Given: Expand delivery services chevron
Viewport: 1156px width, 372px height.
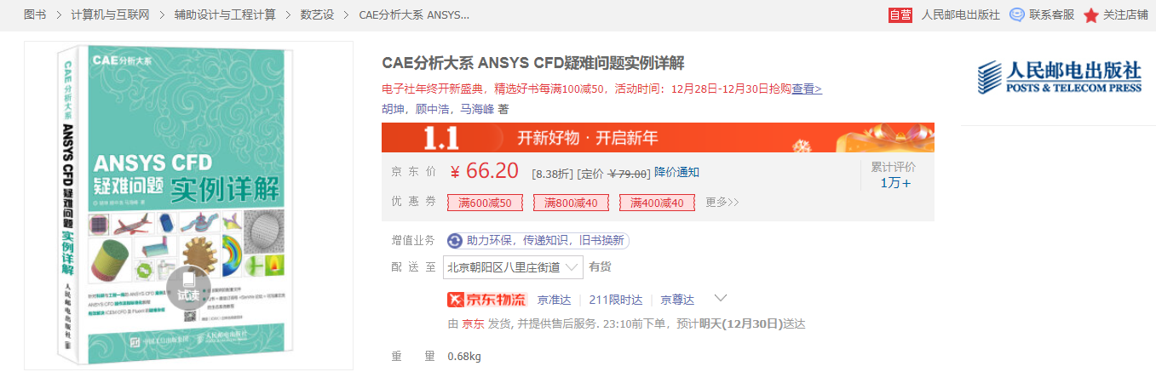Looking at the screenshot, I should point(721,299).
